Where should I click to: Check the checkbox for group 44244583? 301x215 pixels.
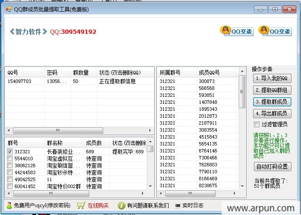tap(10, 172)
